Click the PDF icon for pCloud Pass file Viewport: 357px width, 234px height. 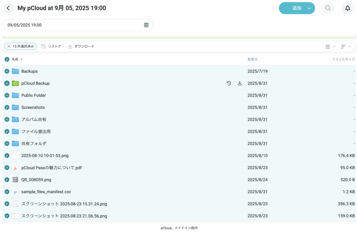tap(15, 168)
